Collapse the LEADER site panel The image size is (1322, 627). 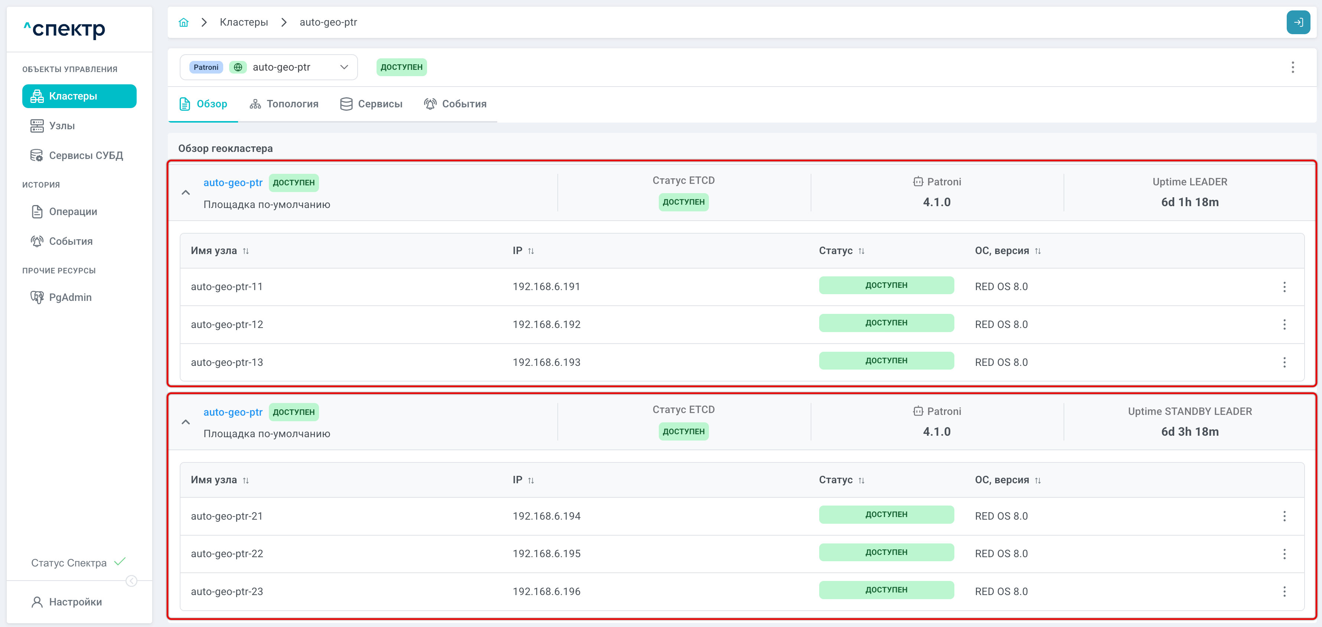(x=186, y=192)
